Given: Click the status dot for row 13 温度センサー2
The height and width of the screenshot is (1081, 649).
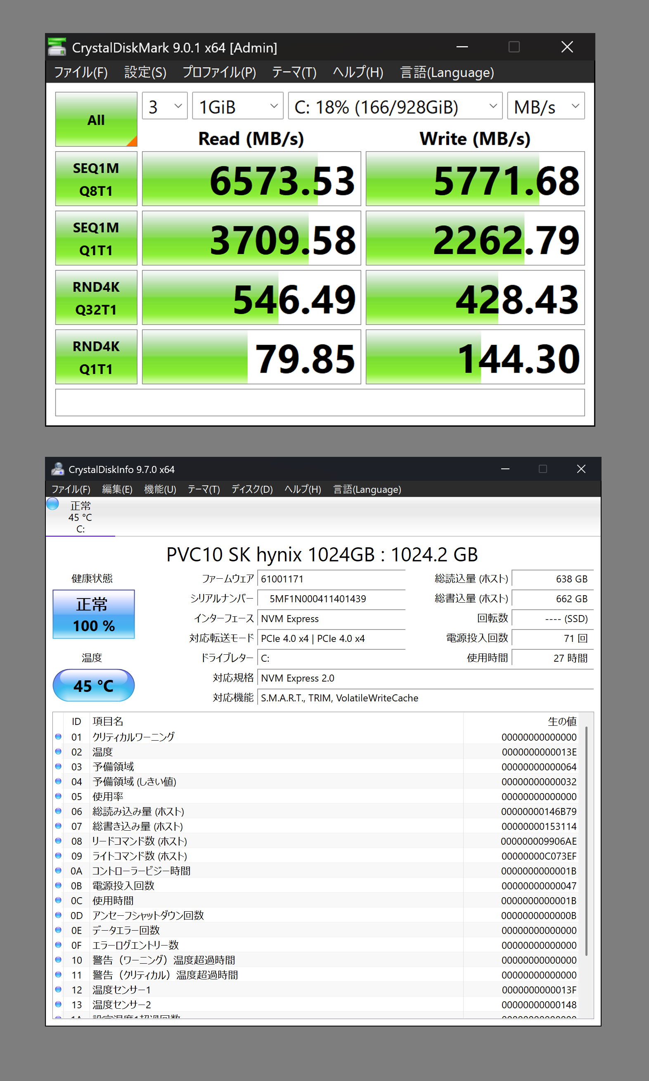Looking at the screenshot, I should pos(58,1005).
